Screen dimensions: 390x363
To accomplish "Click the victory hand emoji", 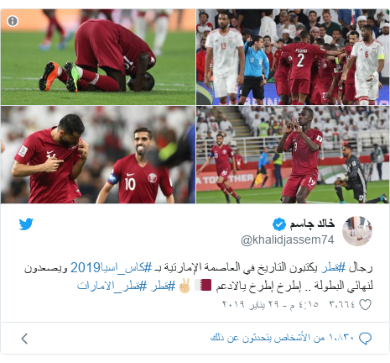I will [x=185, y=286].
